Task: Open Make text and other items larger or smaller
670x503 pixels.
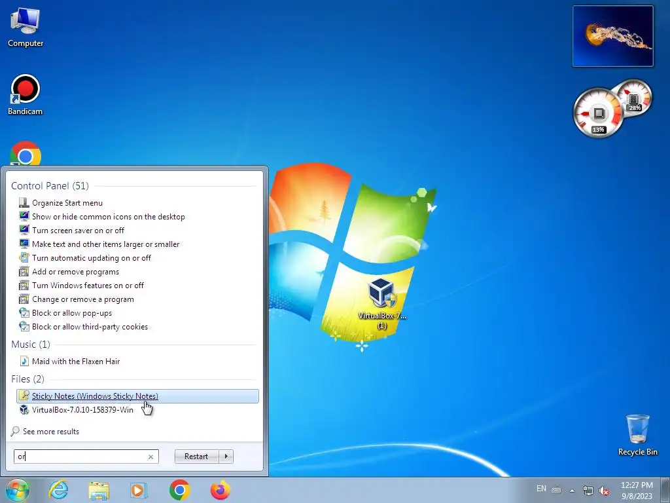Action: coord(137,244)
